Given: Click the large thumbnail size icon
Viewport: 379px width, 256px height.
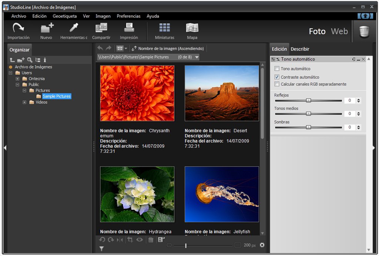Looking at the screenshot, I should 238,245.
